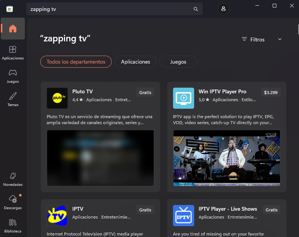This screenshot has width=299, height=237.
Task: Click Win IPTV Player Pro description text
Action: tap(223, 120)
